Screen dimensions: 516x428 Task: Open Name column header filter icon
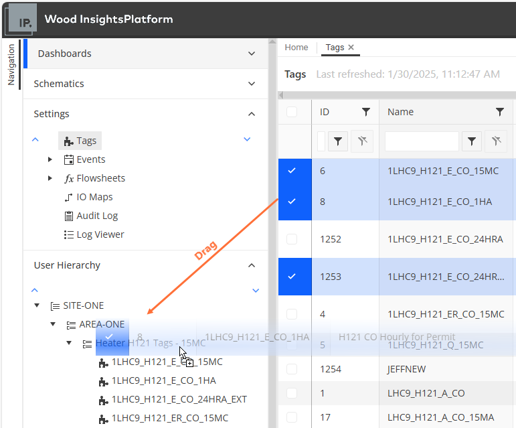tap(499, 112)
